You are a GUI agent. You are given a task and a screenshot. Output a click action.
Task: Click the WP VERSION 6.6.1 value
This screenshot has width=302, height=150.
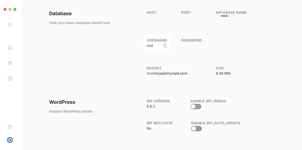pos(150,106)
